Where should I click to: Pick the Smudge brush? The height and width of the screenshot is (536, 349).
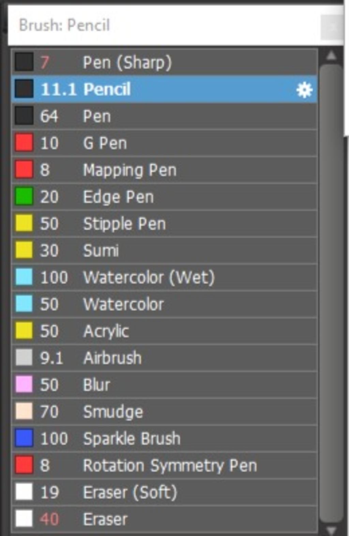tap(113, 411)
